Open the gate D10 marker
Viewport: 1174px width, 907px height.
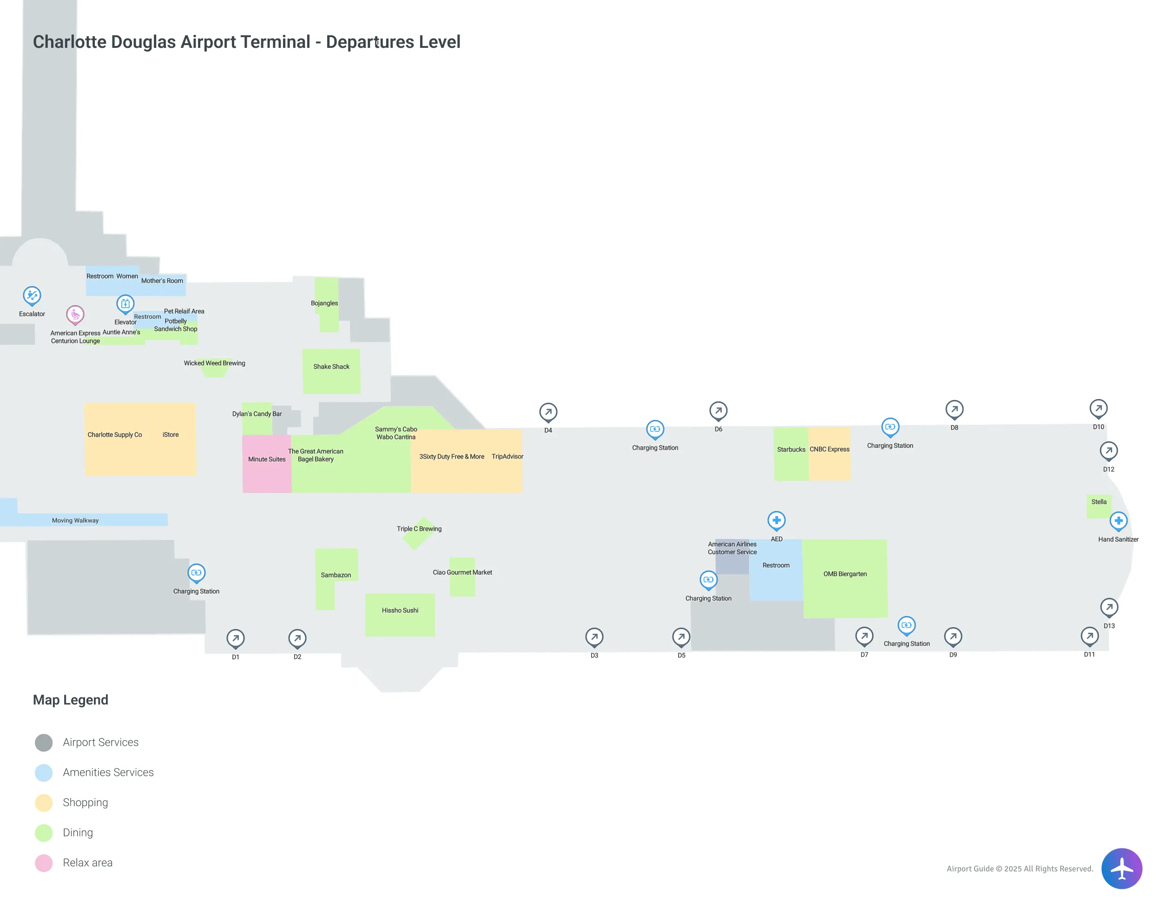click(1098, 409)
